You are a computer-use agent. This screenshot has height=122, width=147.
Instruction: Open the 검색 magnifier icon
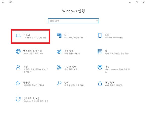pos(59,83)
